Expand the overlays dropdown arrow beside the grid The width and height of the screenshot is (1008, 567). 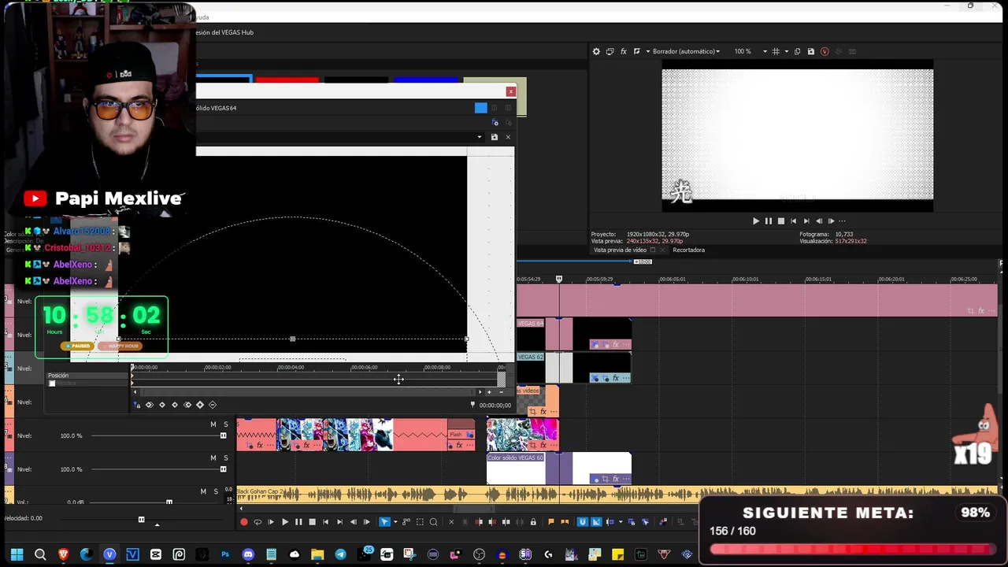pos(786,51)
